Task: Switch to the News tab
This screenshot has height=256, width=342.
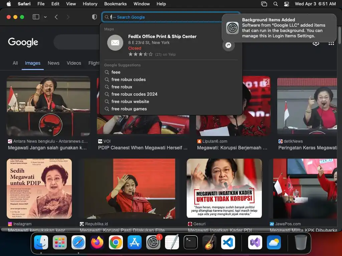Action: click(53, 63)
